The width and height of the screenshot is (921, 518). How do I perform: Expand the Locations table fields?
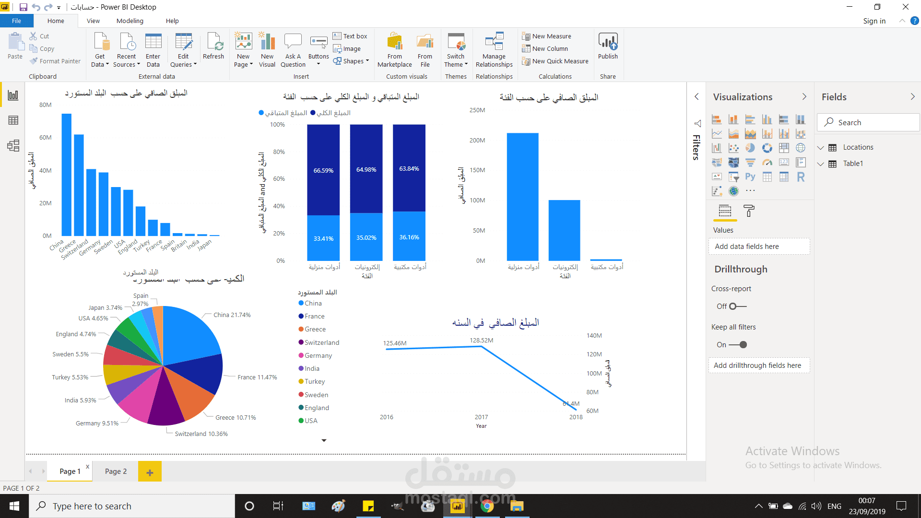pyautogui.click(x=821, y=148)
